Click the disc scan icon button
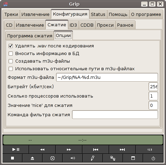The image size is (166, 165). pos(52,158)
